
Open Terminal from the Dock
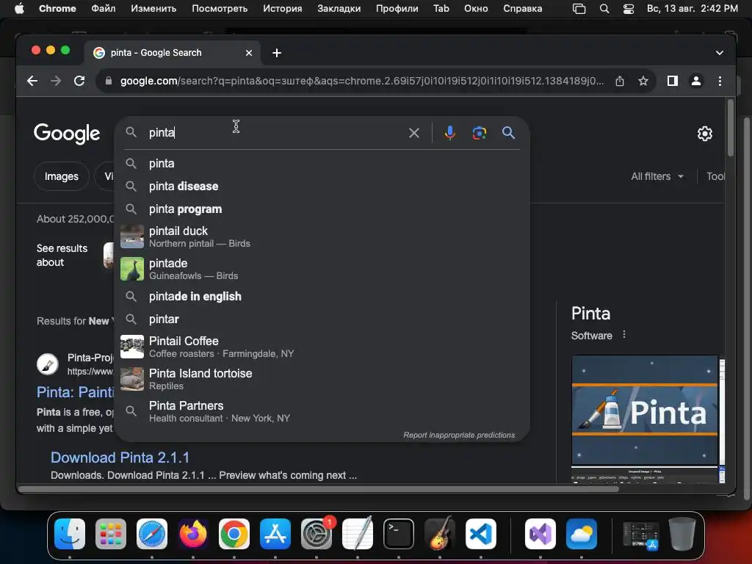coord(399,534)
